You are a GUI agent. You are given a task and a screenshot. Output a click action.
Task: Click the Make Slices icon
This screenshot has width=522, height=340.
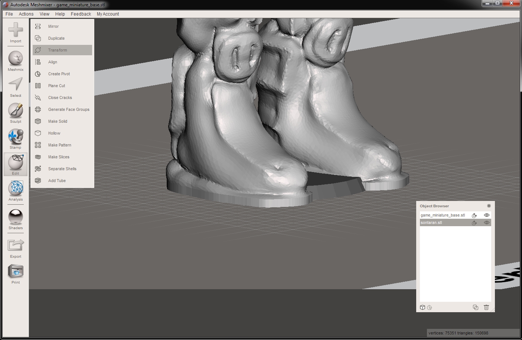38,157
